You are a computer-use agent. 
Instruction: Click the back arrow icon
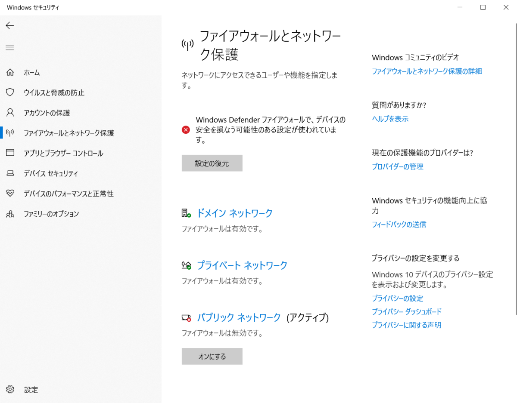click(x=10, y=26)
